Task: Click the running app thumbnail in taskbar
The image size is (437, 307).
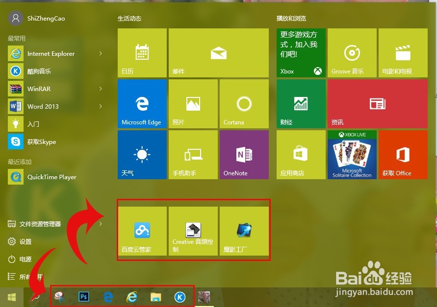Action: [x=204, y=297]
